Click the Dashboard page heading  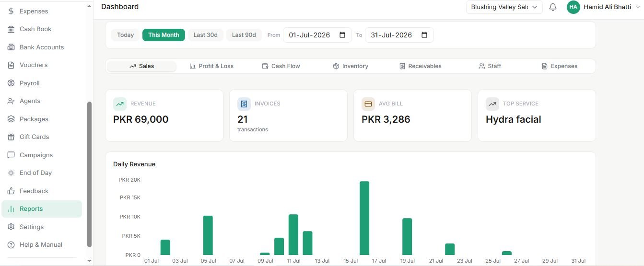coord(120,7)
